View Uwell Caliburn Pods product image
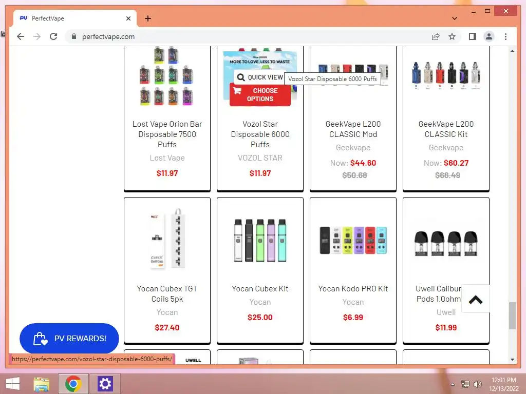 446,243
